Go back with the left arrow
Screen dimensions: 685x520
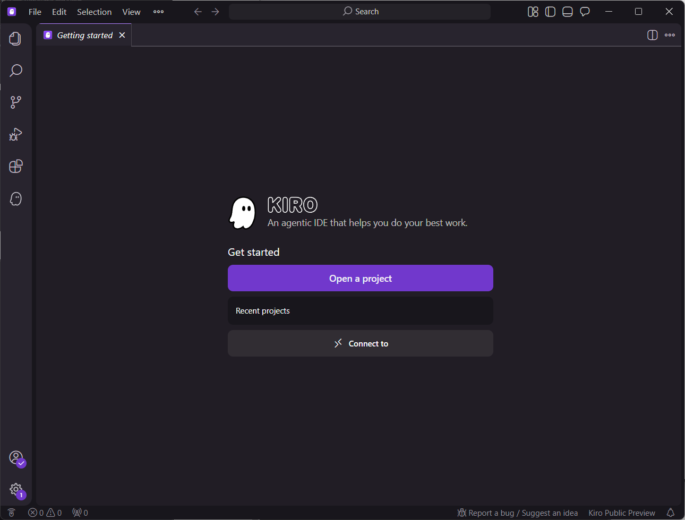(x=198, y=12)
